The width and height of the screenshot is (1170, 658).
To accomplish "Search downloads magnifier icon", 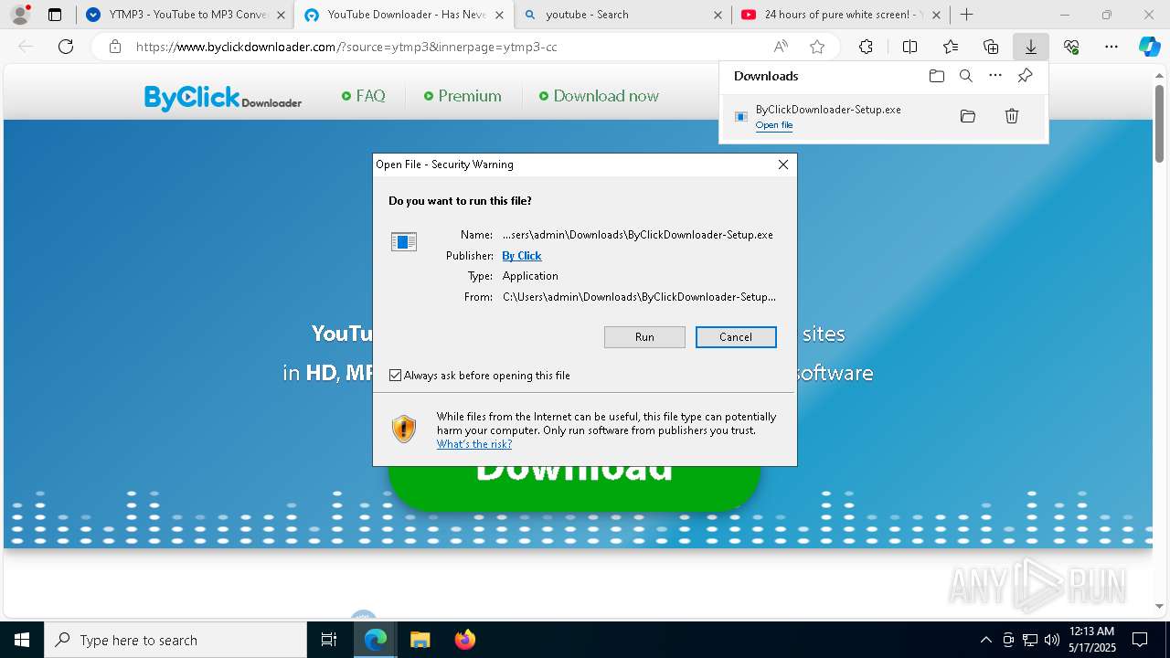I will coord(965,76).
